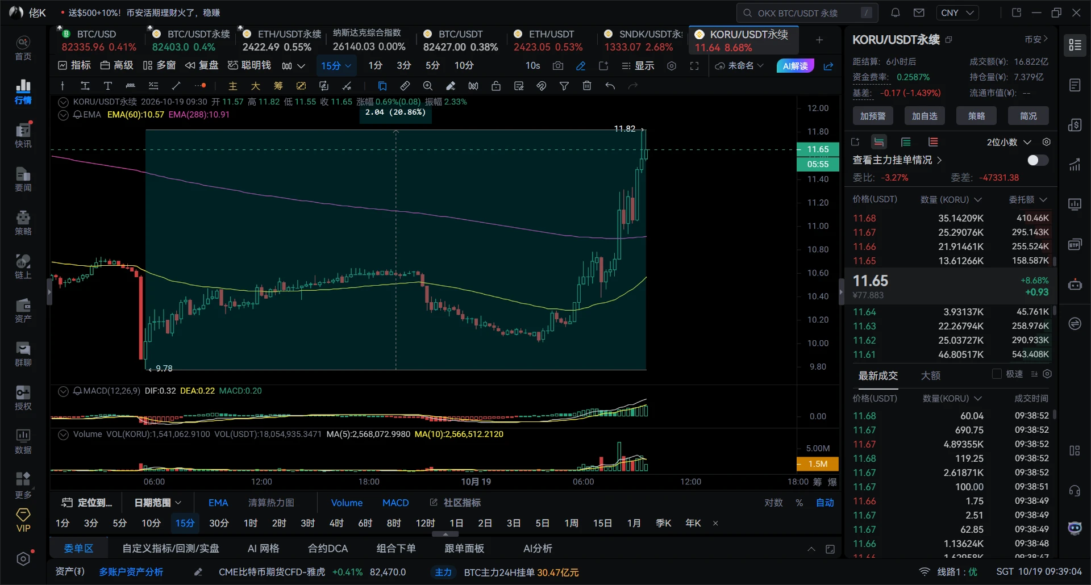Click the 11.65 price label on axis

[818, 149]
